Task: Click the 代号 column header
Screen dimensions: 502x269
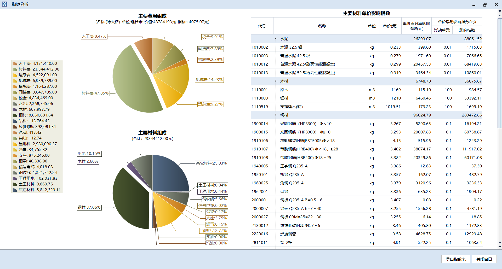Action: pos(262,26)
